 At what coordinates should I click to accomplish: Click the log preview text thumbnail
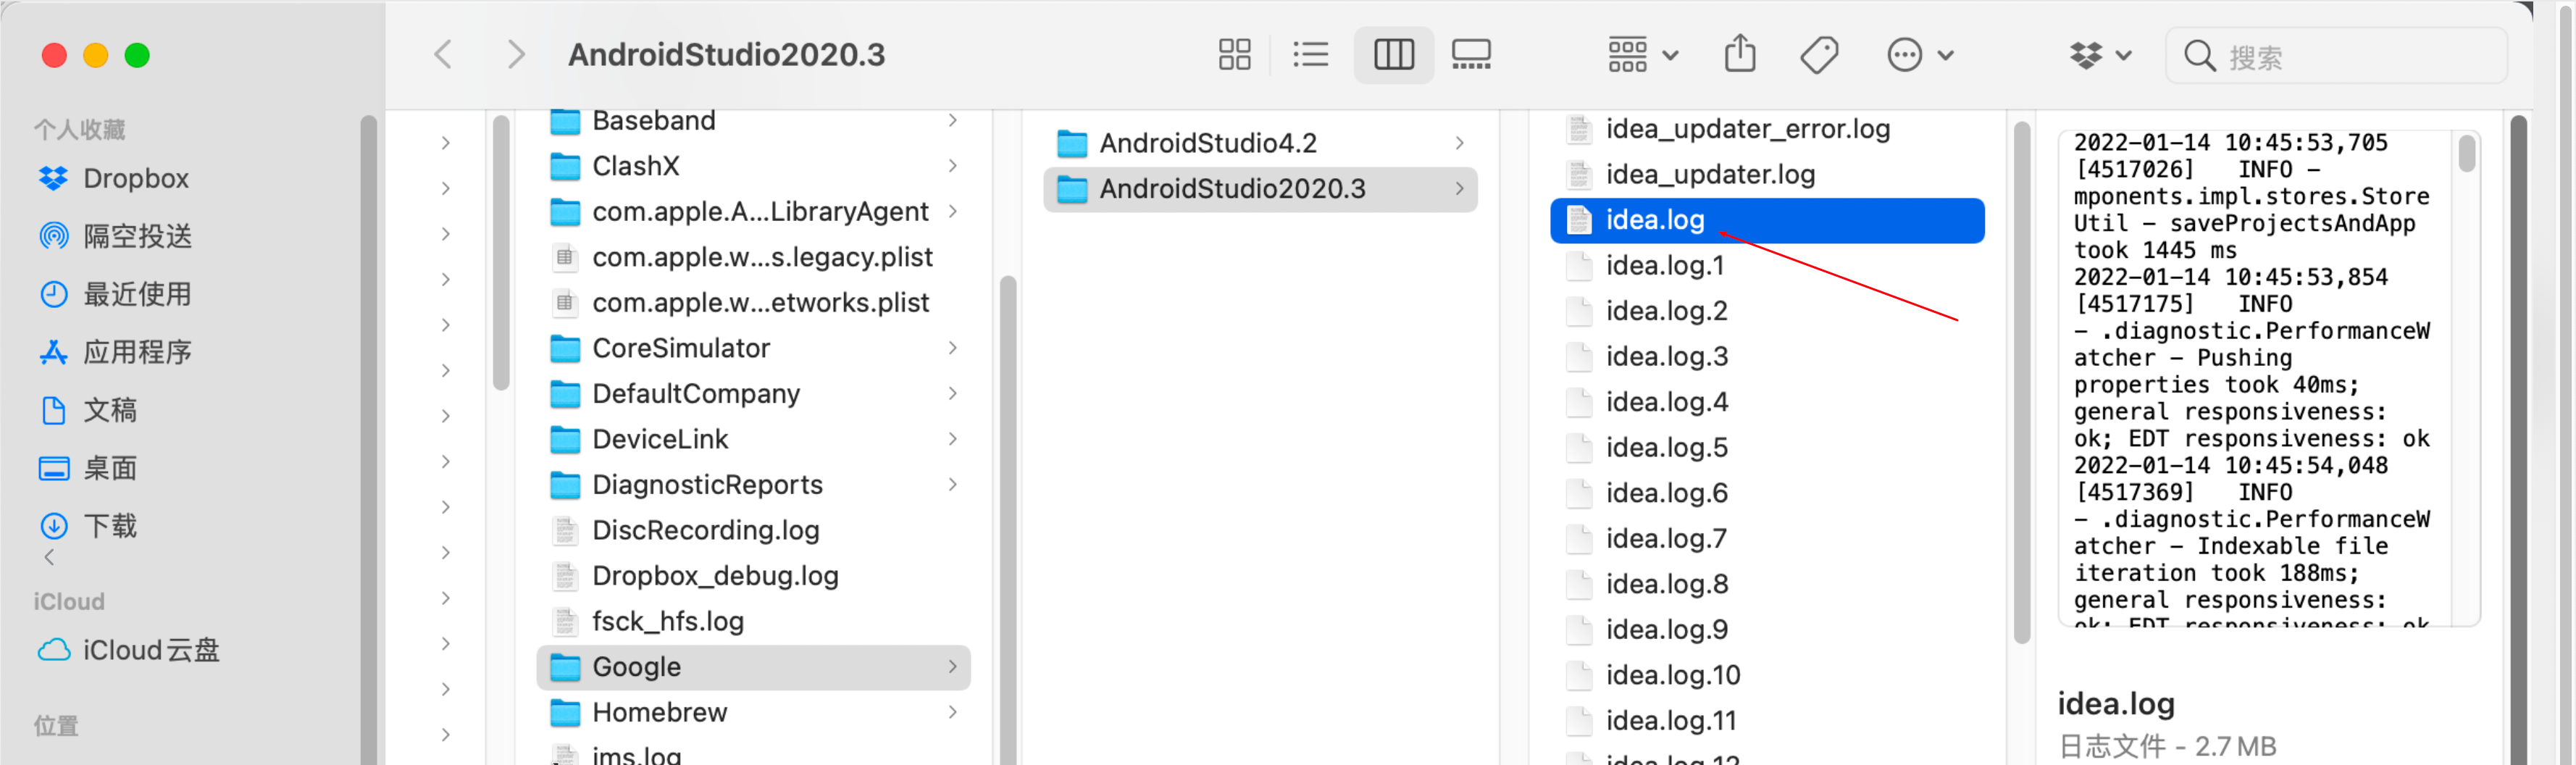point(2268,378)
